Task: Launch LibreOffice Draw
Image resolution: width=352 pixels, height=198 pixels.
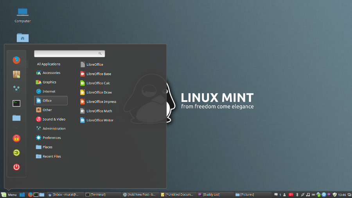Action: coord(96,92)
